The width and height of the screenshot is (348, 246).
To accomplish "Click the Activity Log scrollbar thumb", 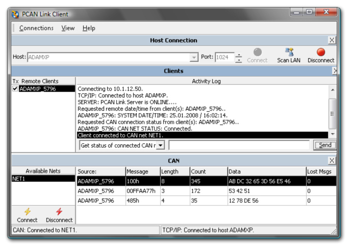I will pos(333,114).
